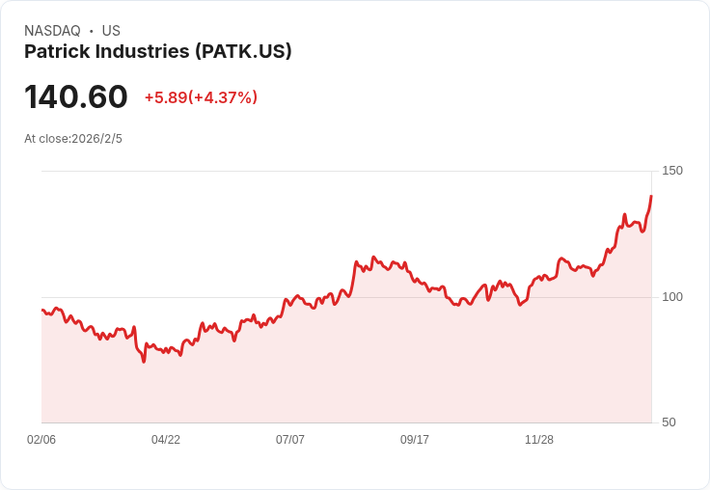The height and width of the screenshot is (490, 710).
Task: Click the +5.89(+4.37%) price change
Action: tap(201, 97)
